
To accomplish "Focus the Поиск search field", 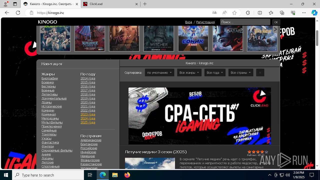I will [x=245, y=22].
